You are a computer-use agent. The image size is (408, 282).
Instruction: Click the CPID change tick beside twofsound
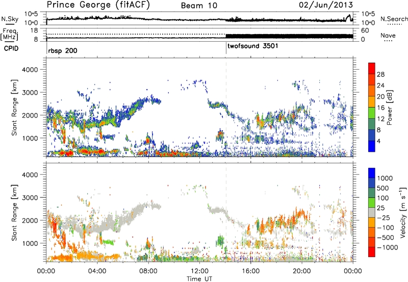pos(226,48)
